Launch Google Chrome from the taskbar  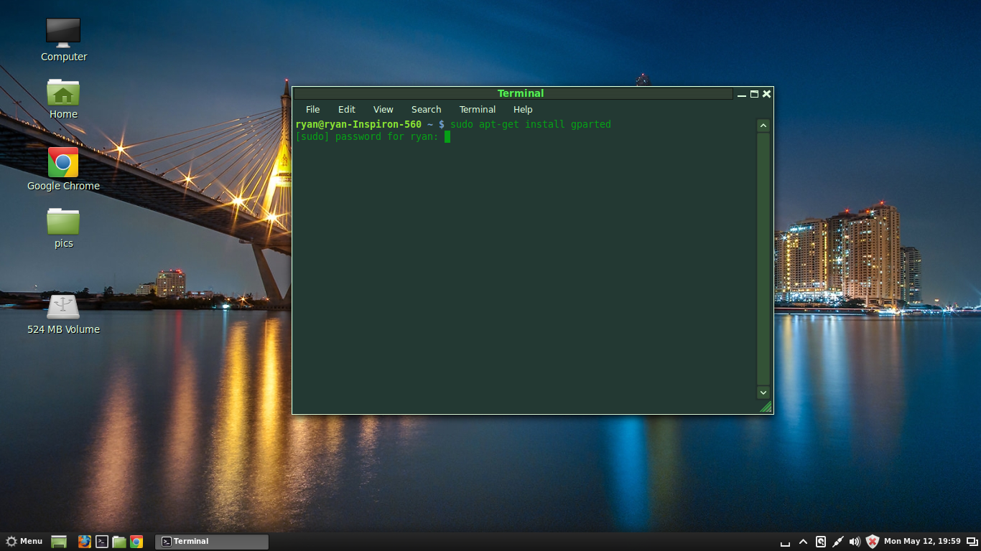pyautogui.click(x=136, y=542)
